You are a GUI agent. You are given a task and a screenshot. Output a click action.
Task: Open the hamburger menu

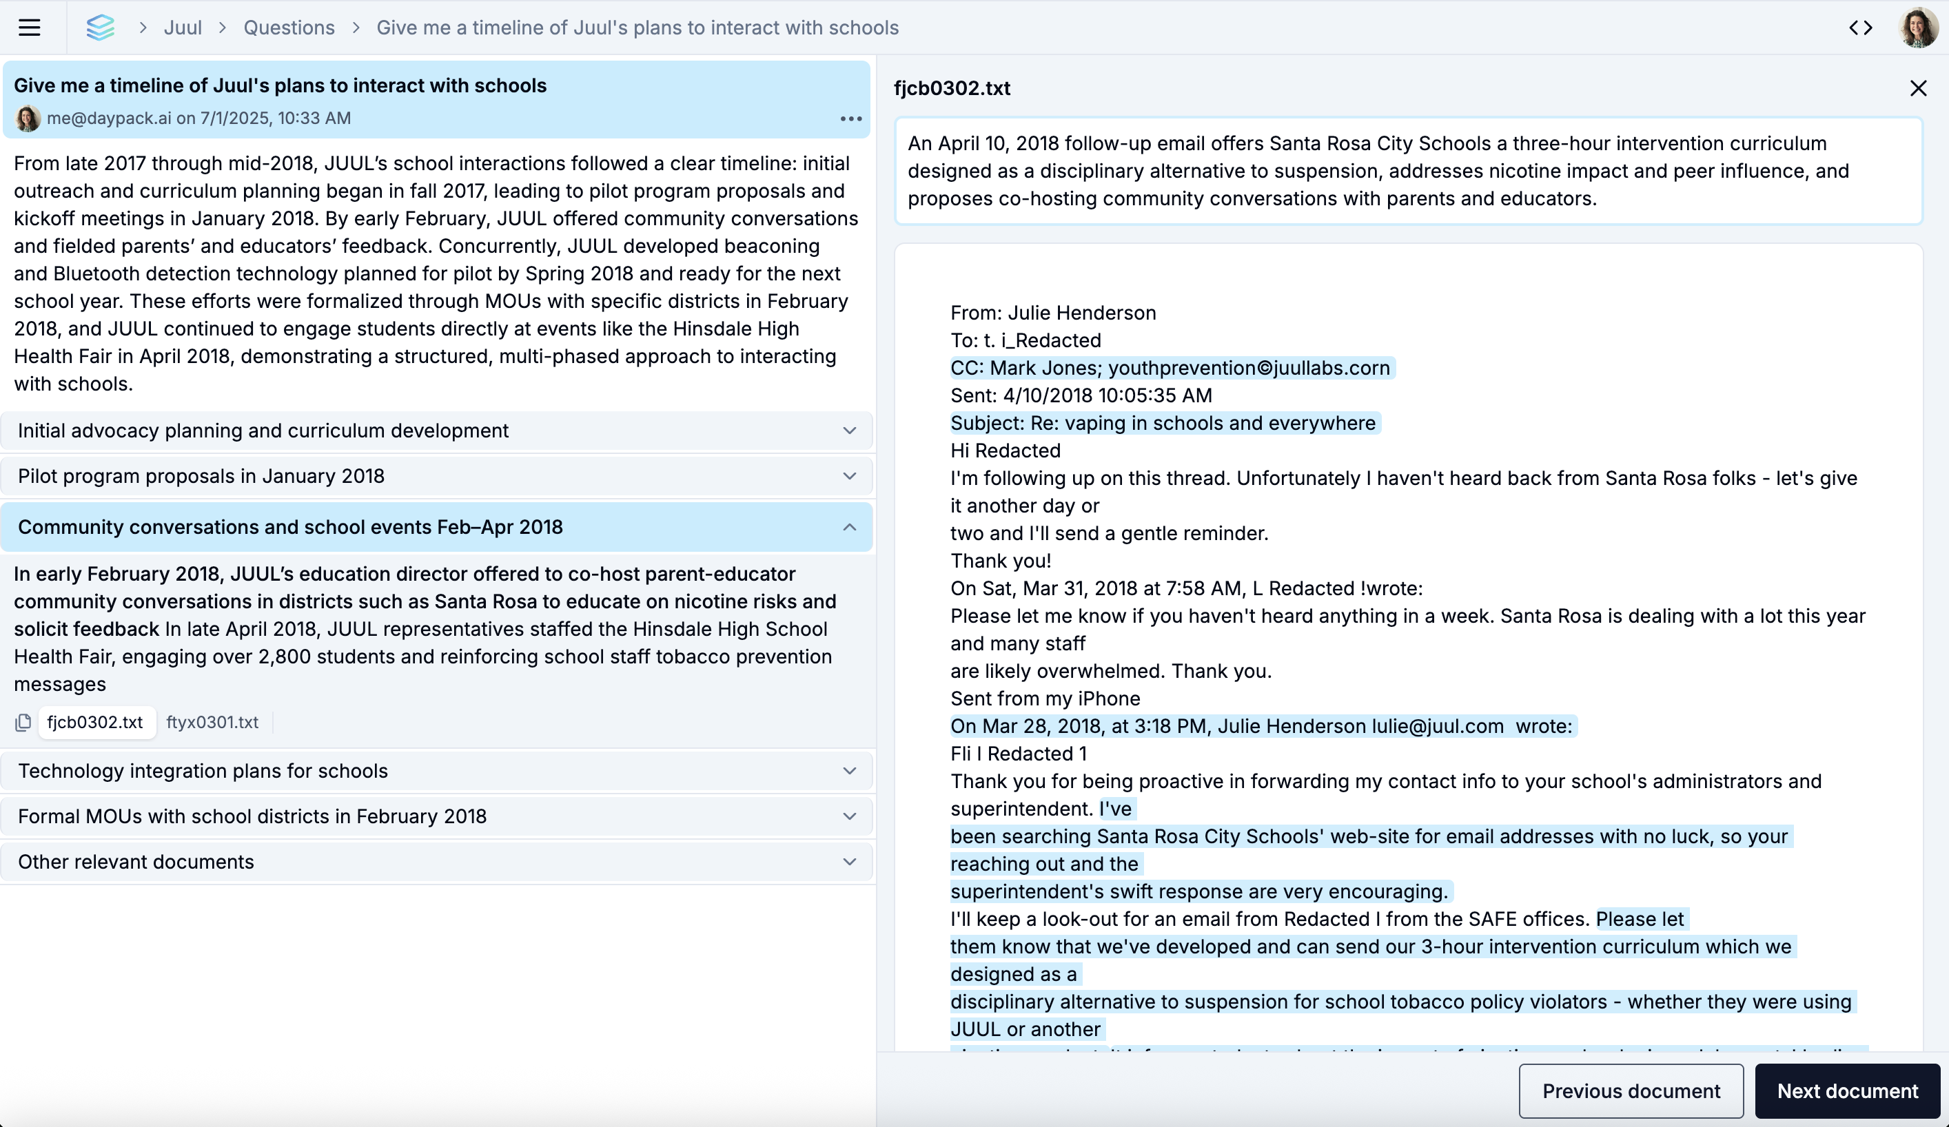pos(30,28)
